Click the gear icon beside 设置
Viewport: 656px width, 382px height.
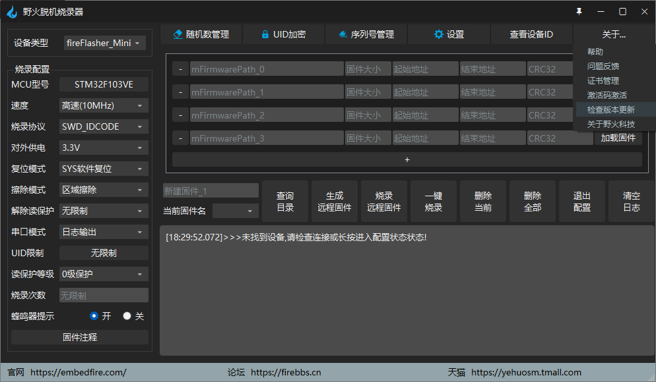click(x=438, y=34)
